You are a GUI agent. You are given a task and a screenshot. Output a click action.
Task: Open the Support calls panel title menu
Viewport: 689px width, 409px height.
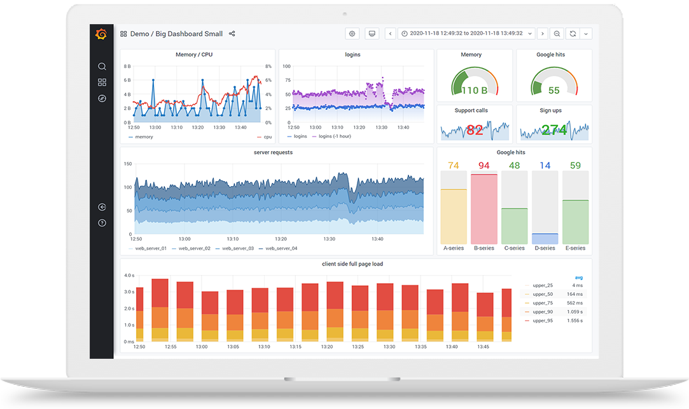(471, 111)
